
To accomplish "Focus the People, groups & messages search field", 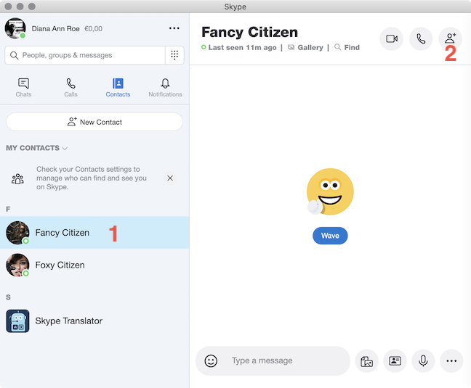I will coord(85,55).
